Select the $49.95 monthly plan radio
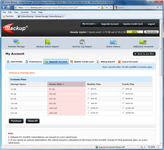 pos(89,99)
